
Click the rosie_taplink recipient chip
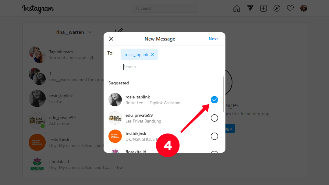139,55
